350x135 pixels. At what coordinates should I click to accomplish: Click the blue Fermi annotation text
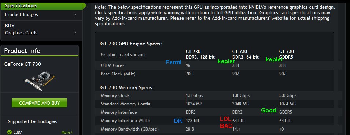pos(173,63)
